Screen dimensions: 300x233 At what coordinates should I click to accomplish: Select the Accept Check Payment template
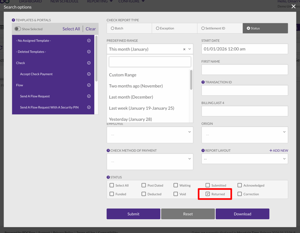[53, 74]
